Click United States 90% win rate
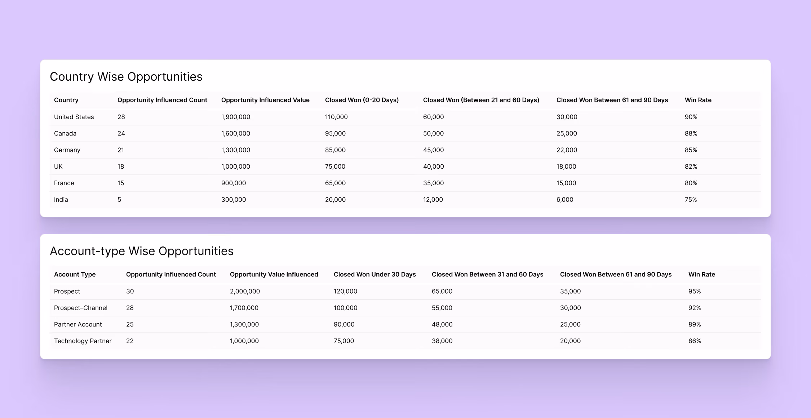The height and width of the screenshot is (418, 811). tap(691, 117)
